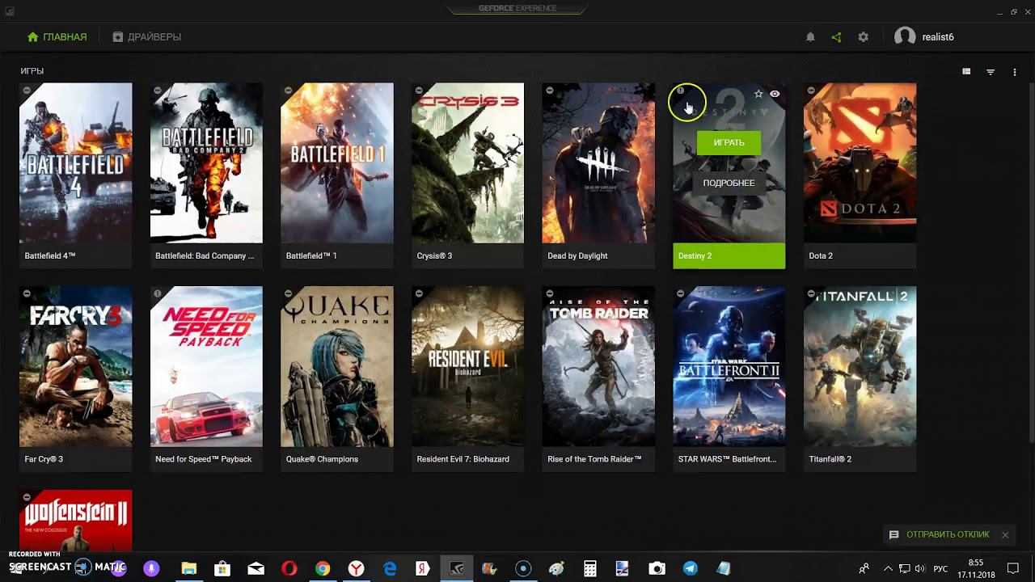Click the "Resident Evil 7: Biohazard" title
1035x582 pixels.
pyautogui.click(x=463, y=459)
